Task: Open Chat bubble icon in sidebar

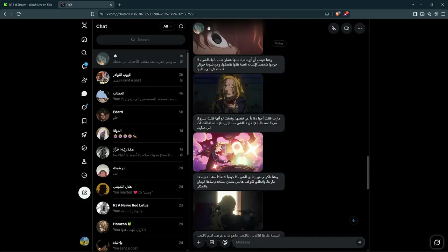Action: [x=84, y=93]
